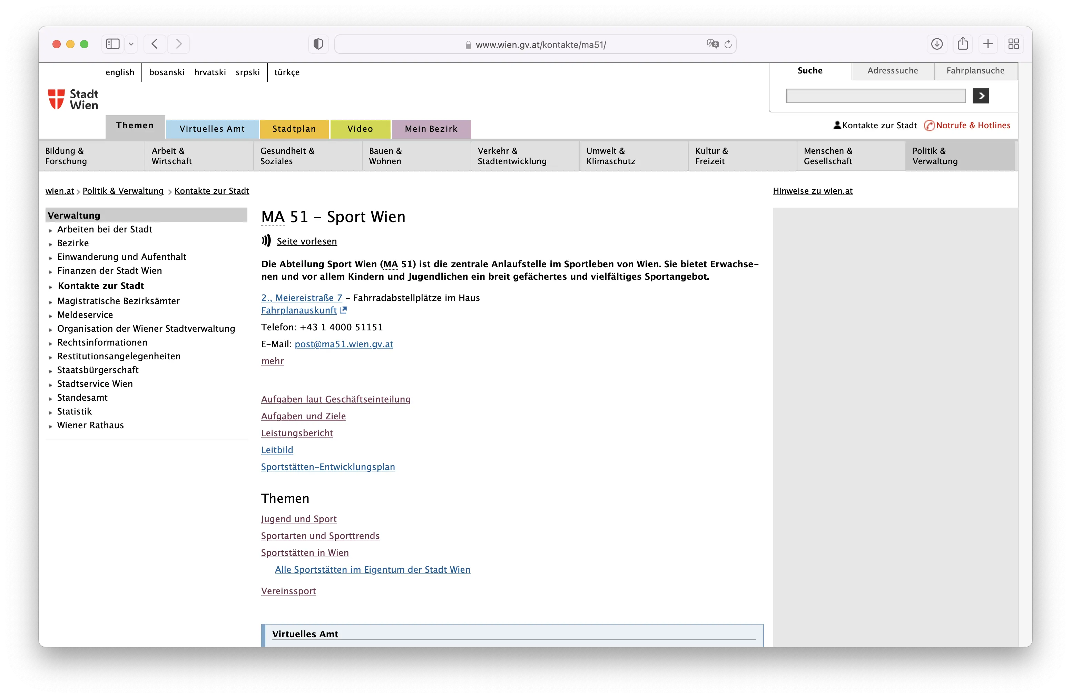Switch to the Fahrplansuche tab
1071x698 pixels.
pyautogui.click(x=975, y=71)
